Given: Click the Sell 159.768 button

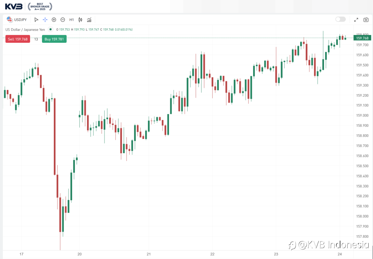Looking at the screenshot, I should click(x=18, y=39).
